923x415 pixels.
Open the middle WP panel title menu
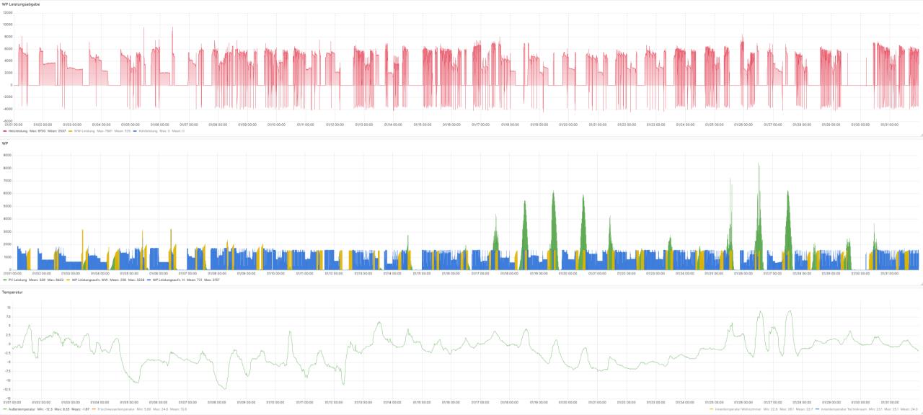tap(5, 143)
